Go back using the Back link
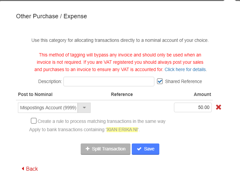 click(32, 169)
